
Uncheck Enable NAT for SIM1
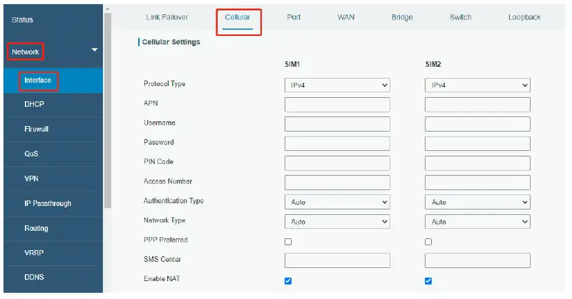point(288,280)
